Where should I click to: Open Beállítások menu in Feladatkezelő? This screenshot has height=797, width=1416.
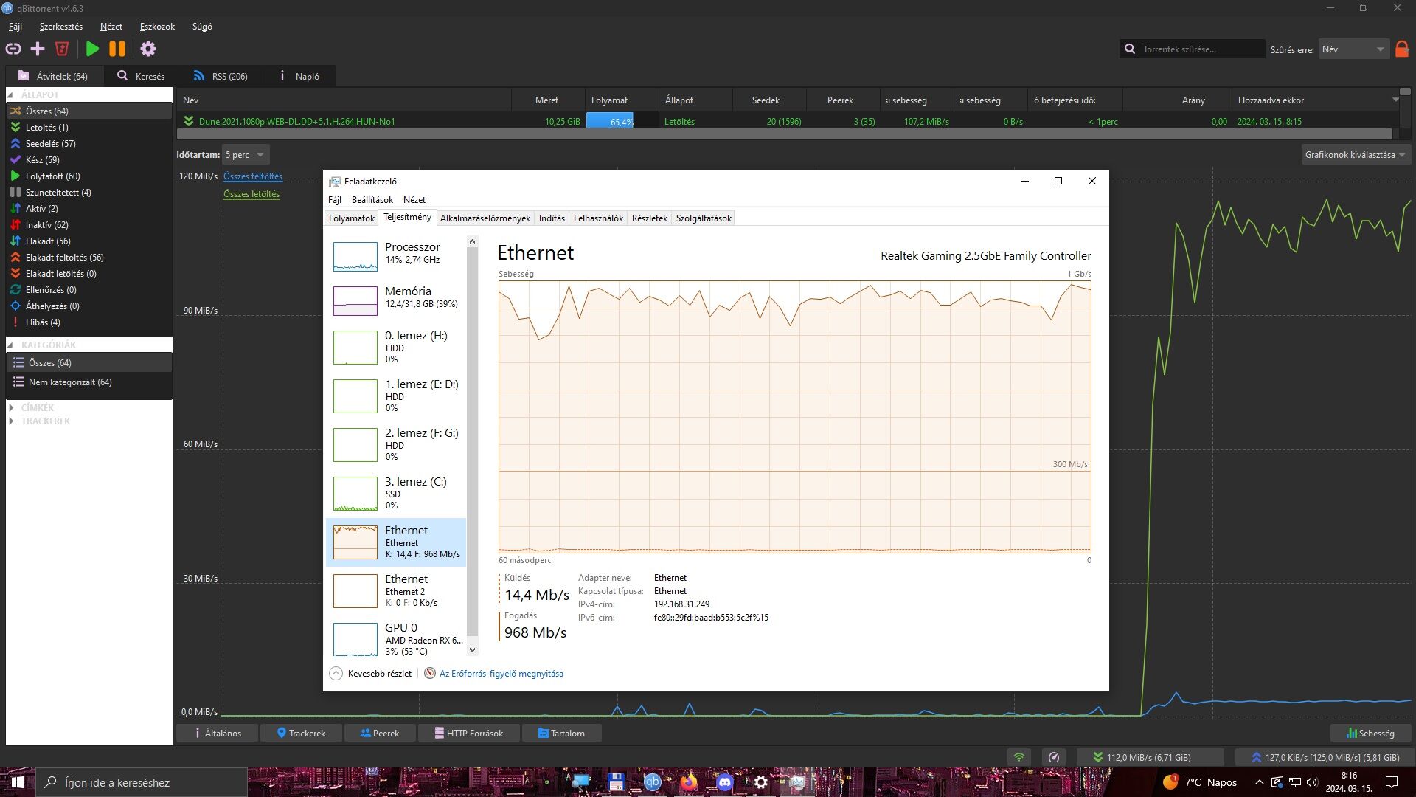pos(372,200)
